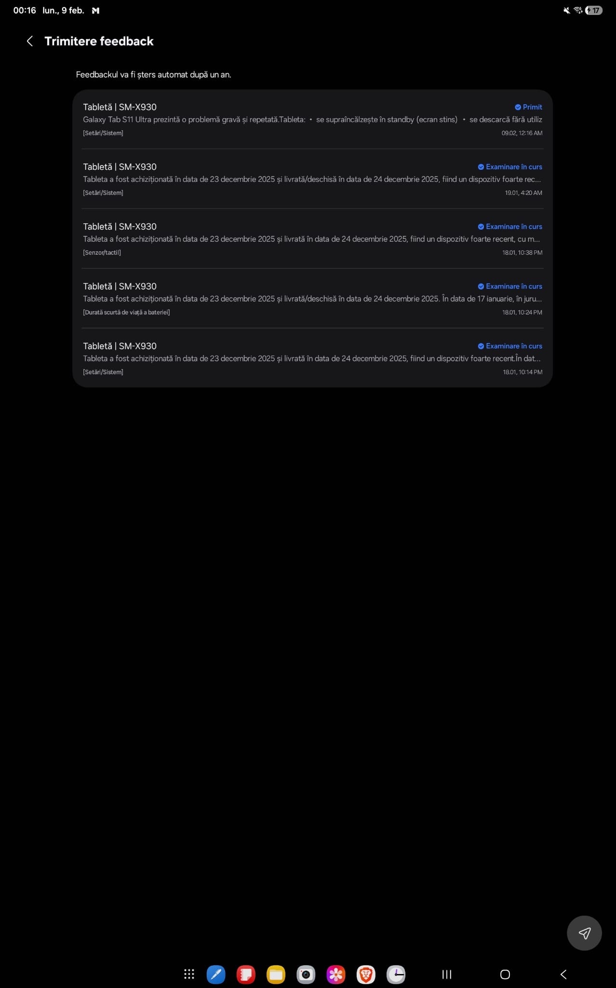Launch the Camera app from taskbar
The image size is (616, 988).
pyautogui.click(x=306, y=974)
